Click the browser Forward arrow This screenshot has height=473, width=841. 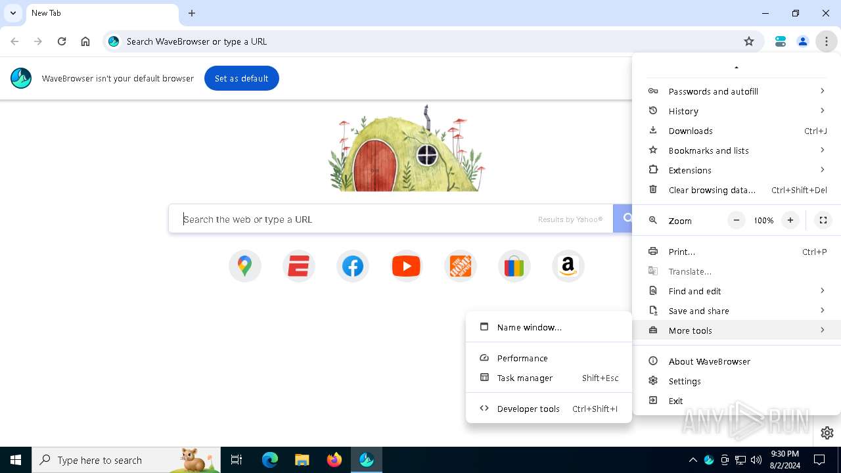coord(38,41)
